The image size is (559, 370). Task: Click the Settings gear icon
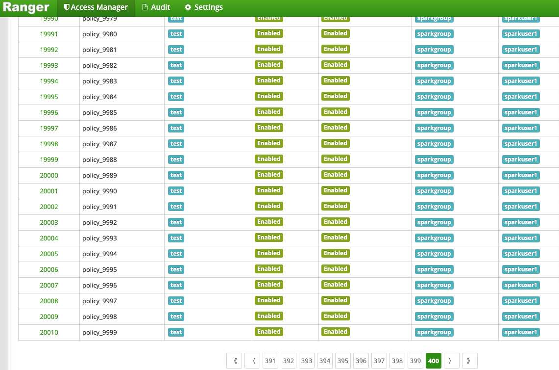click(x=188, y=7)
